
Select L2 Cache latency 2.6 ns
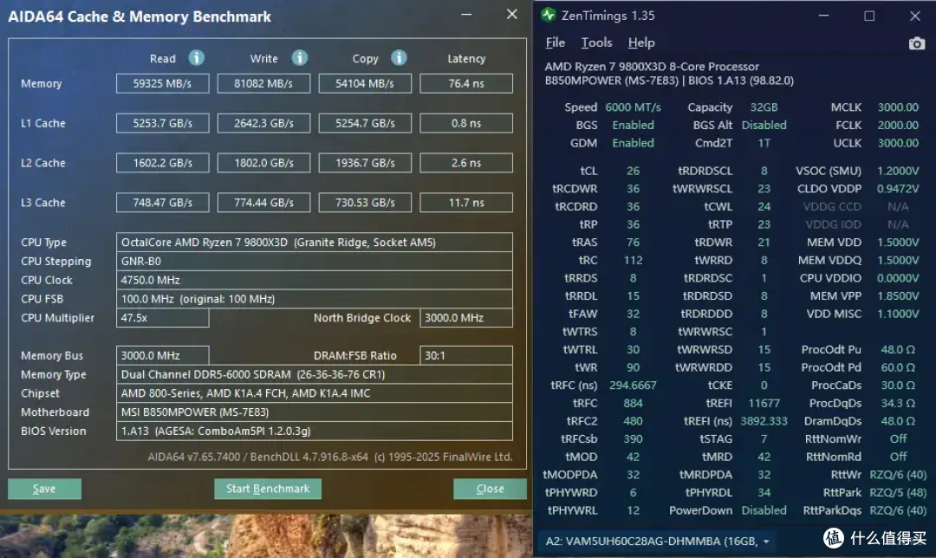tap(466, 163)
